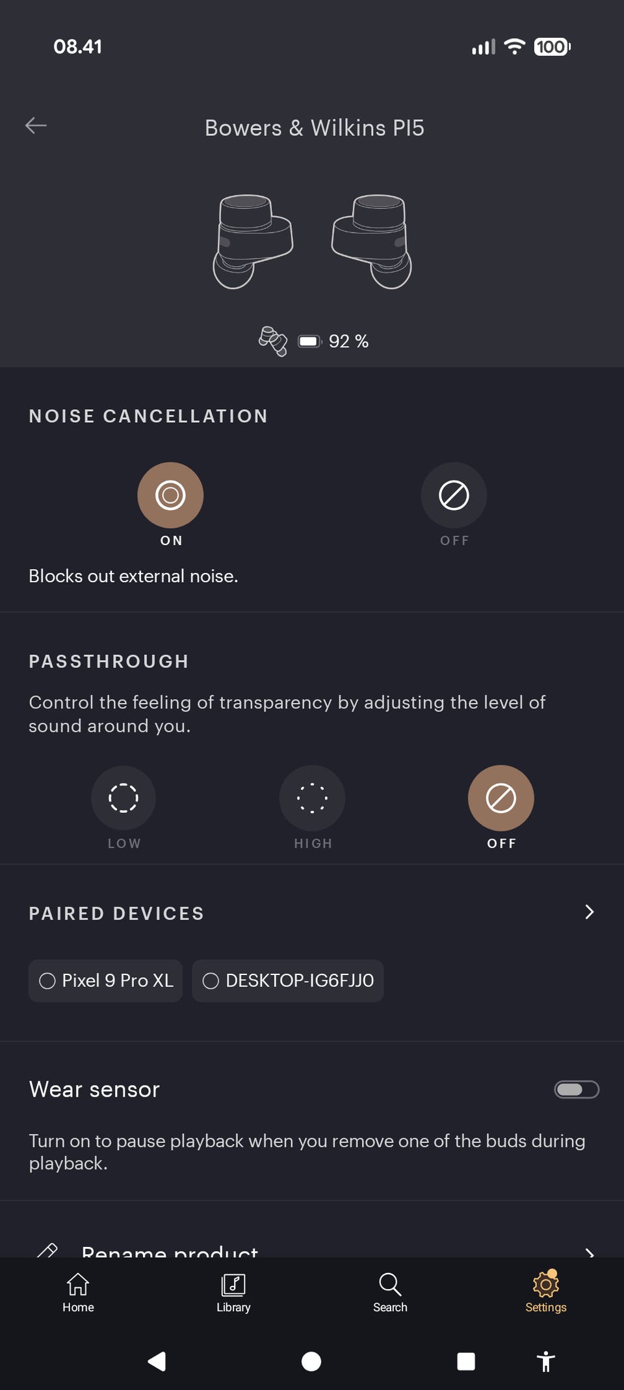Expand Paired Devices with the chevron
Screen dimensions: 624x1390
[589, 912]
